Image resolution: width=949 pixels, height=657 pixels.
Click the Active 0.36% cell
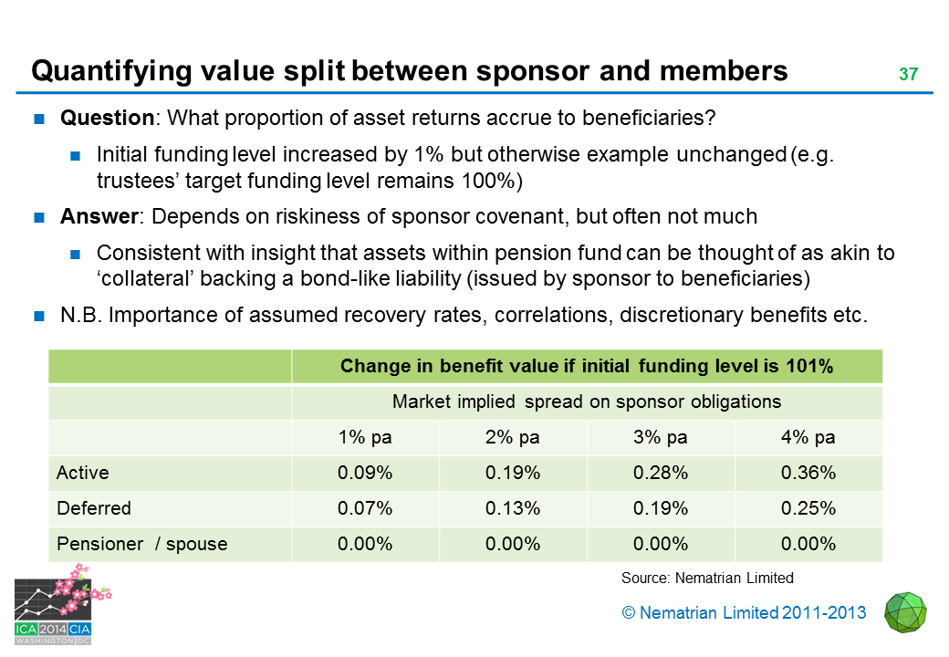click(808, 473)
